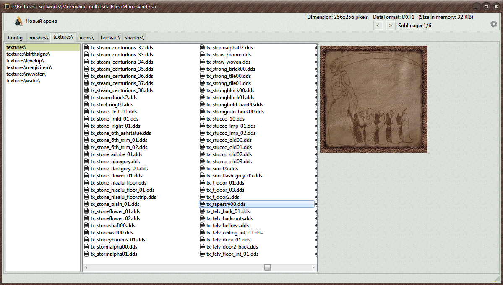Open the shaders\ tab
Image resolution: width=503 pixels, height=285 pixels.
(x=134, y=37)
